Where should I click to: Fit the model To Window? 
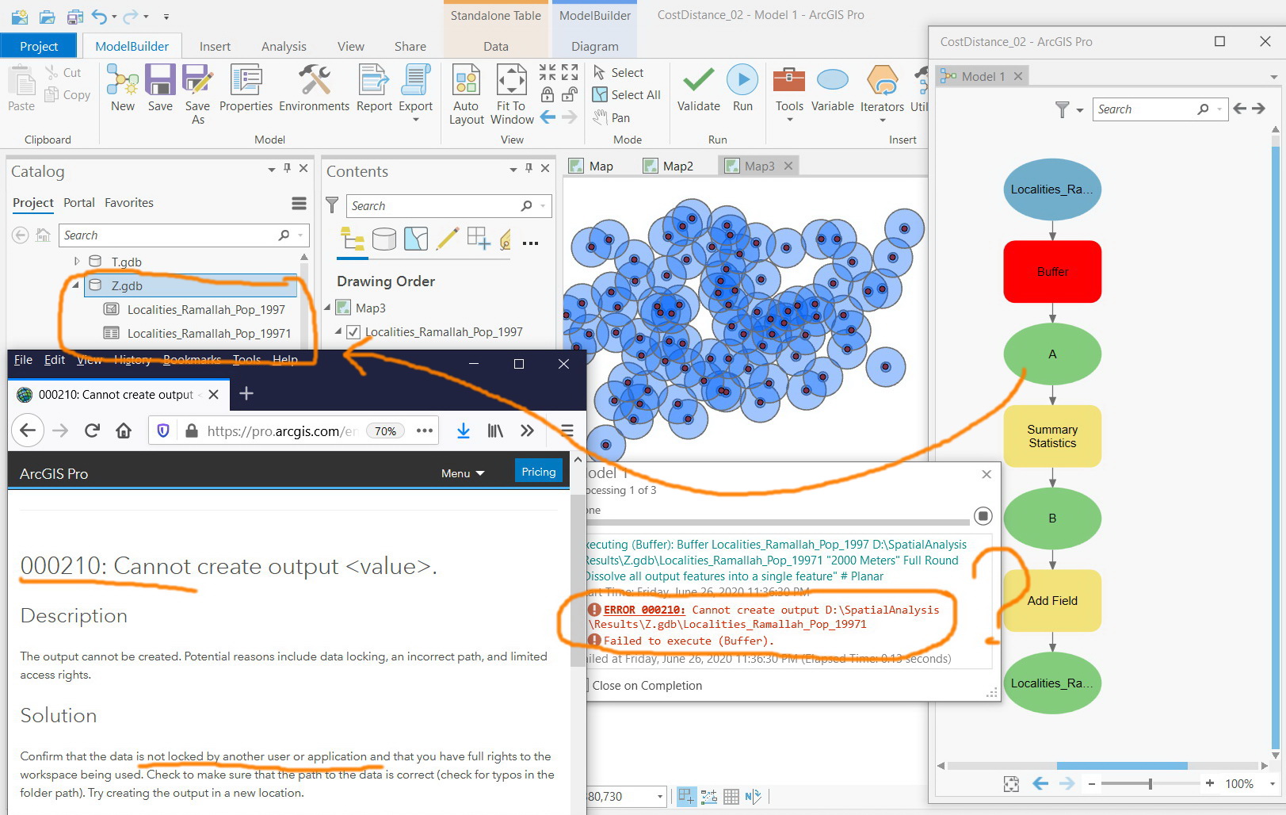tap(512, 94)
